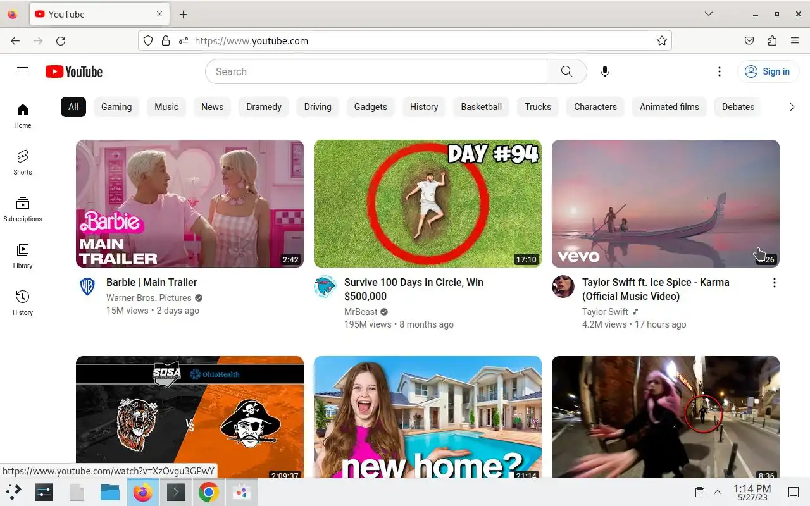Screen dimensions: 810x506
Task: Open MrBeast channel avatar
Action: (x=325, y=287)
